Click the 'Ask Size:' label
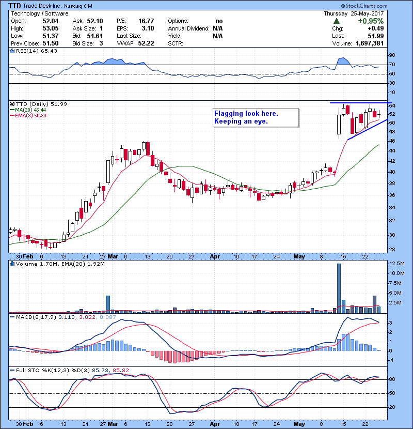The height and width of the screenshot is (429, 413). tap(84, 28)
